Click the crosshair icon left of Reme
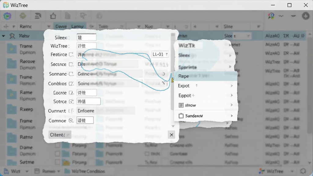This screenshot has width=313, height=176. coord(6,27)
